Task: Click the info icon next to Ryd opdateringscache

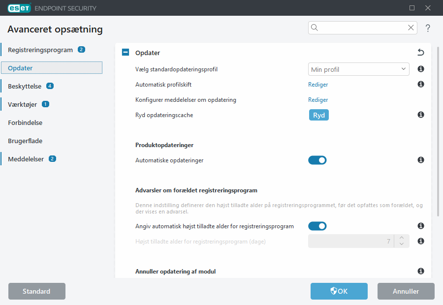Action: tap(421, 115)
